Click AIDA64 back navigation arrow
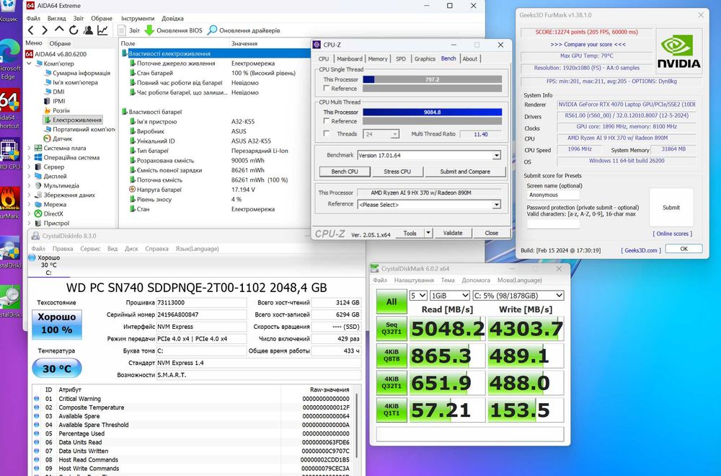Viewport: 721px width, 476px height. click(31, 30)
